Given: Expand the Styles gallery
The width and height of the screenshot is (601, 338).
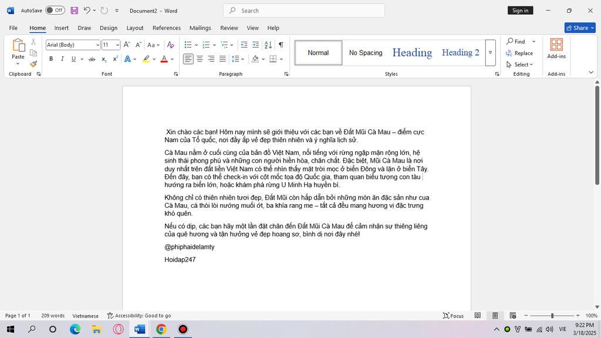Looking at the screenshot, I should (x=490, y=52).
